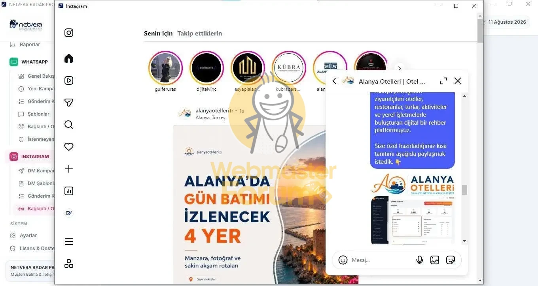This screenshot has width=538, height=286.
Task: Minimize the Instagram window
Action: pyautogui.click(x=438, y=6)
